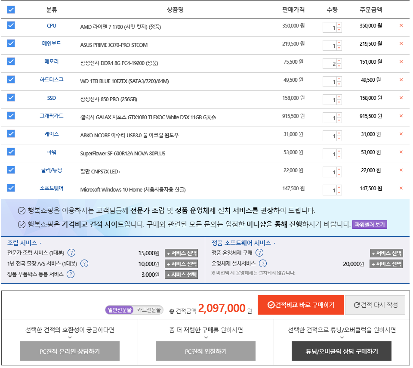Open the CPU category link
The image size is (413, 368).
52,26
